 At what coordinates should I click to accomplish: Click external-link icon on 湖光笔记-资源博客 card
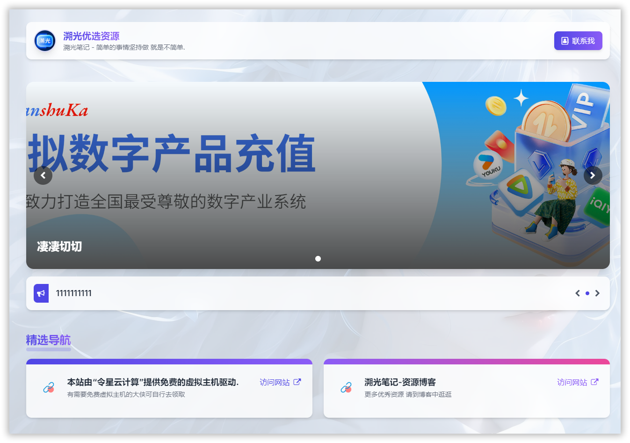pyautogui.click(x=594, y=382)
